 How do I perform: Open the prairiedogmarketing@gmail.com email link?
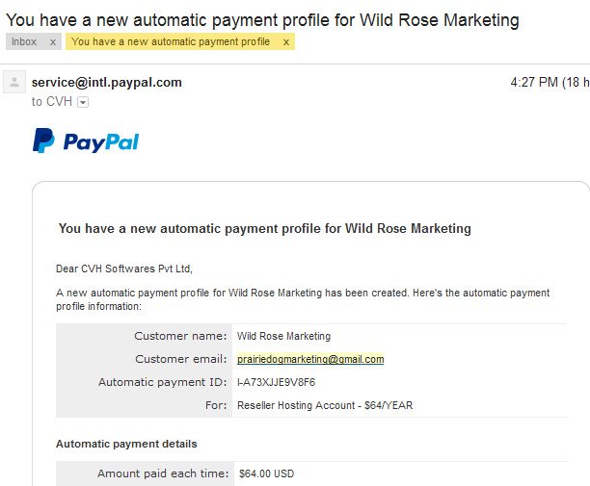310,359
